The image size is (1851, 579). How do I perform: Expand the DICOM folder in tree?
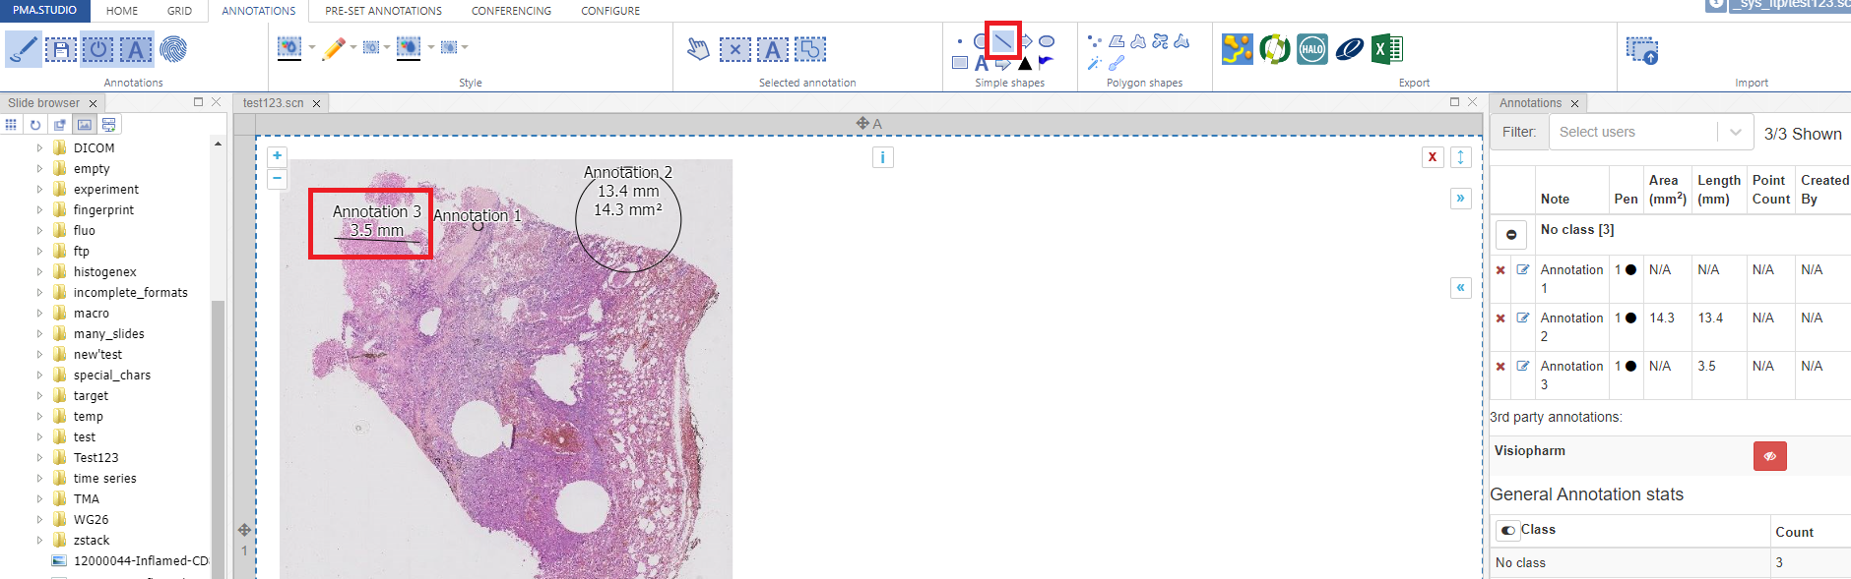click(x=39, y=147)
